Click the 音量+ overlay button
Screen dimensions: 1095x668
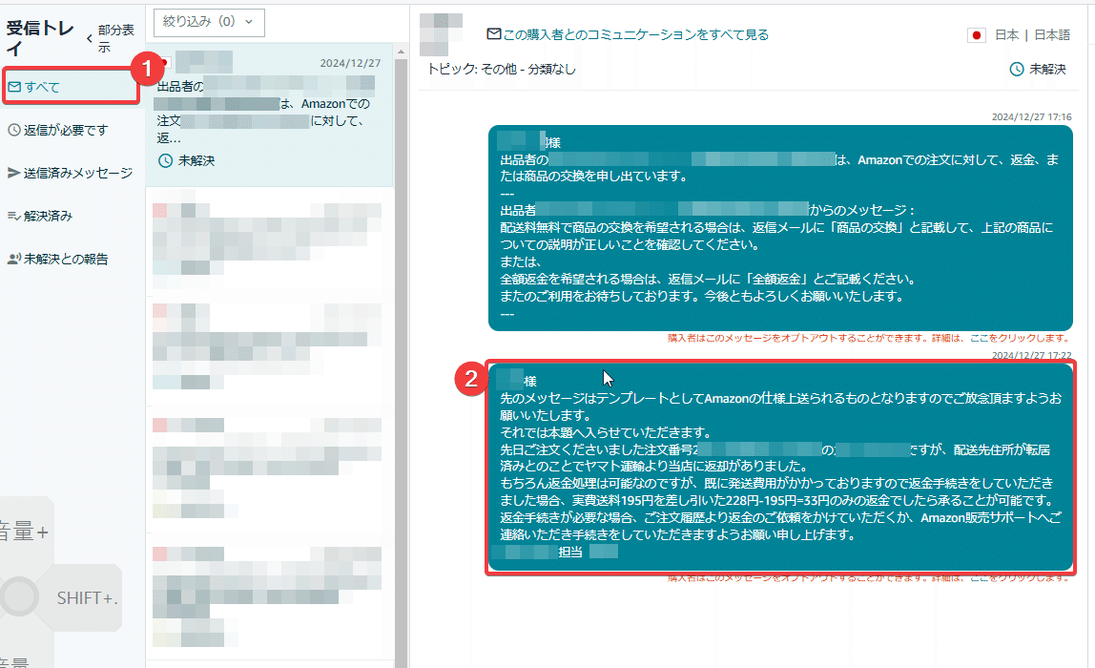[25, 532]
